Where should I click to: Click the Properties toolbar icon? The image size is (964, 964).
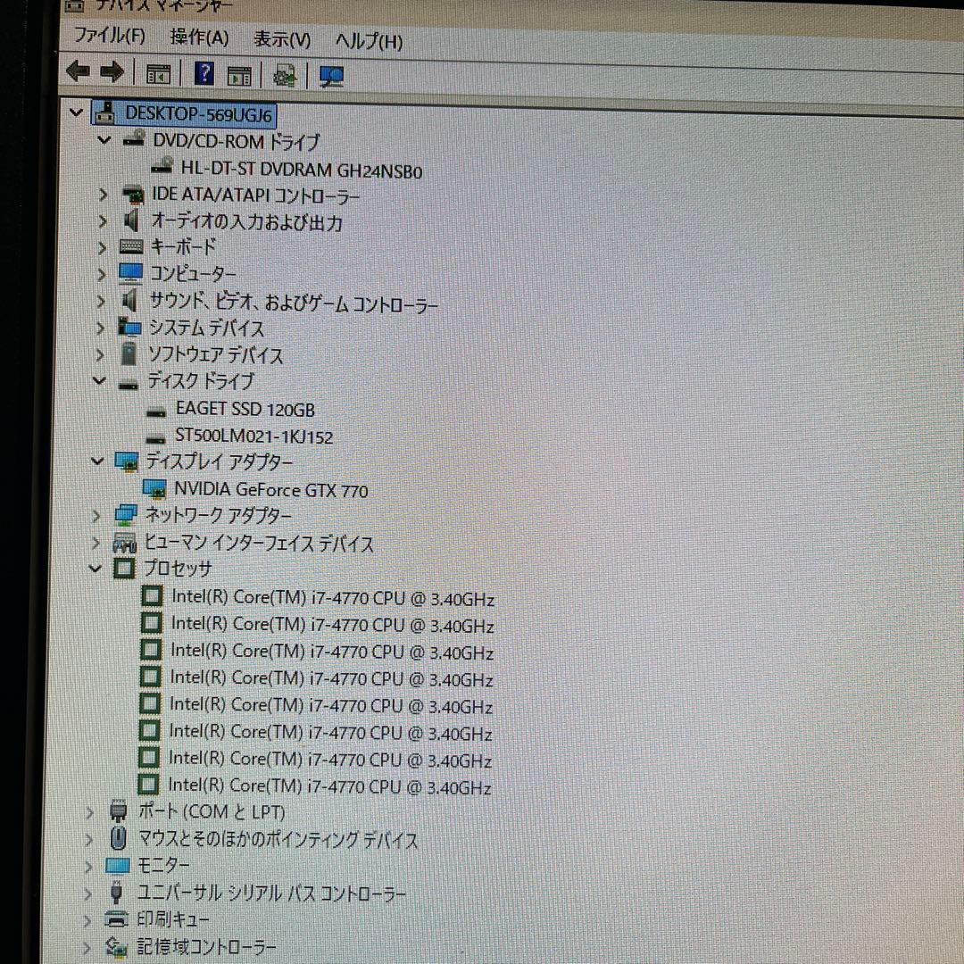[237, 74]
